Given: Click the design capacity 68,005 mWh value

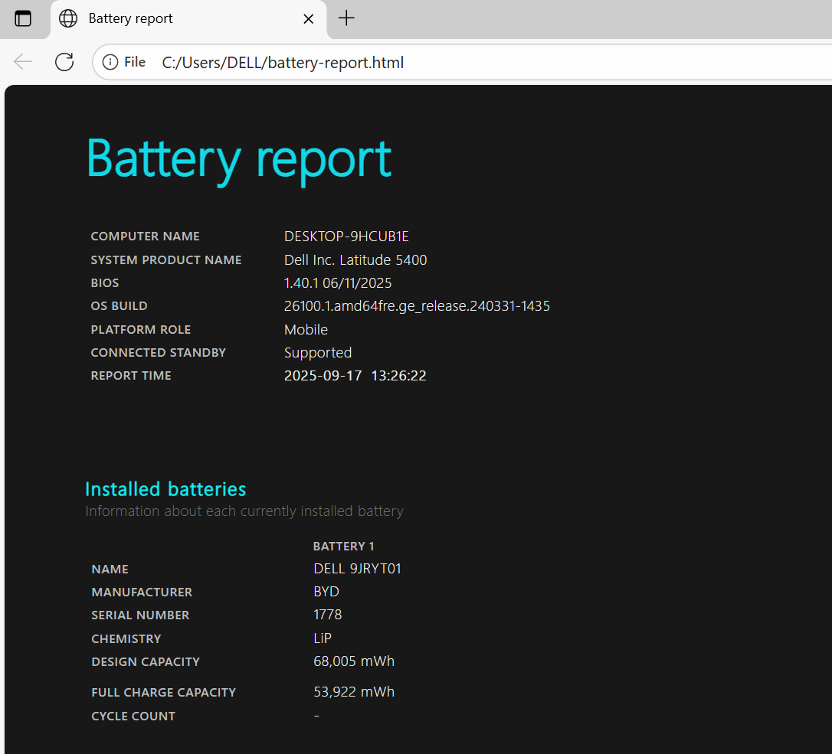Looking at the screenshot, I should pos(354,661).
